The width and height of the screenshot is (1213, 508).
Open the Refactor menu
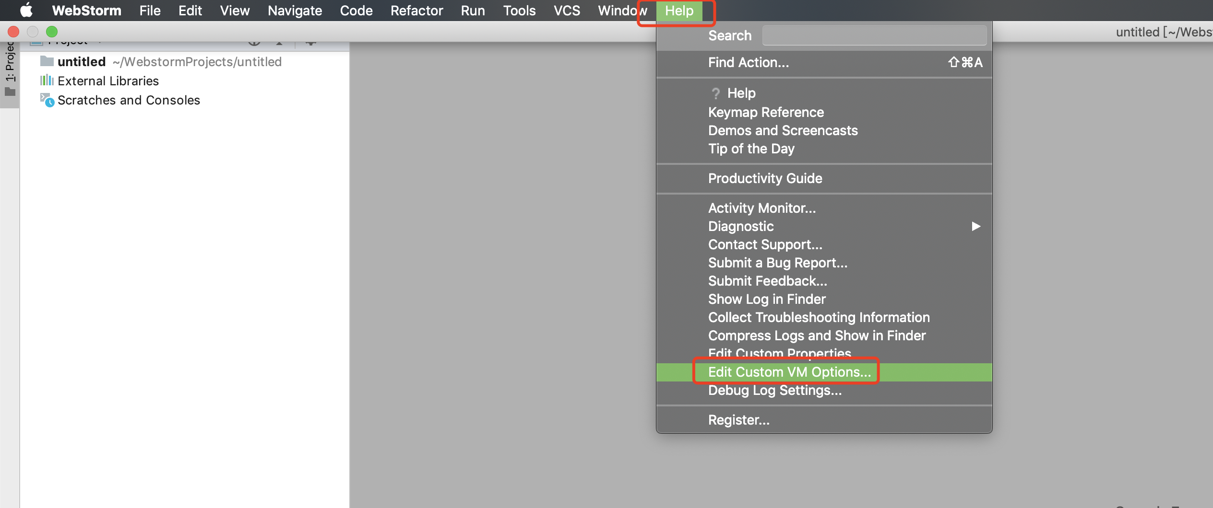[x=416, y=10]
